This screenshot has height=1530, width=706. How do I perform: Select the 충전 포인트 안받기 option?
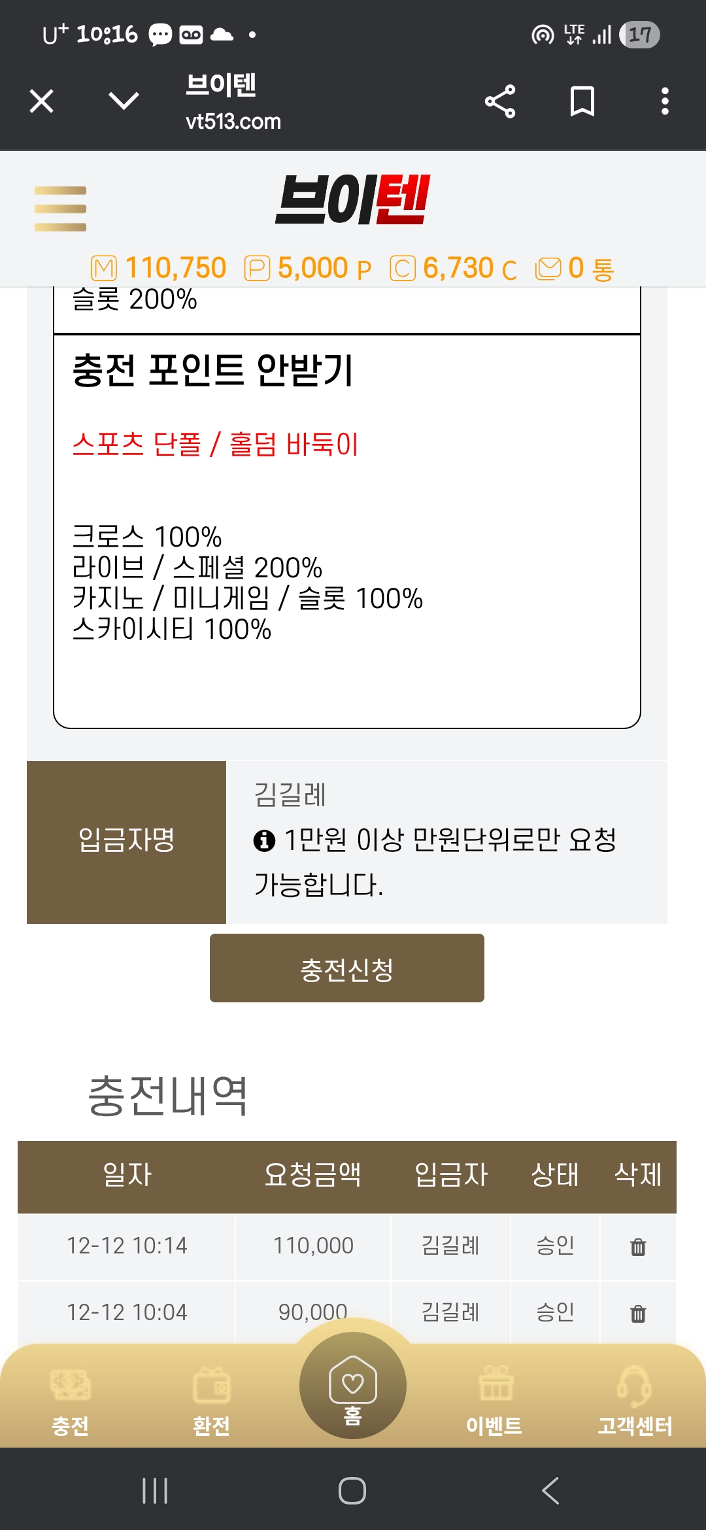[x=213, y=370]
